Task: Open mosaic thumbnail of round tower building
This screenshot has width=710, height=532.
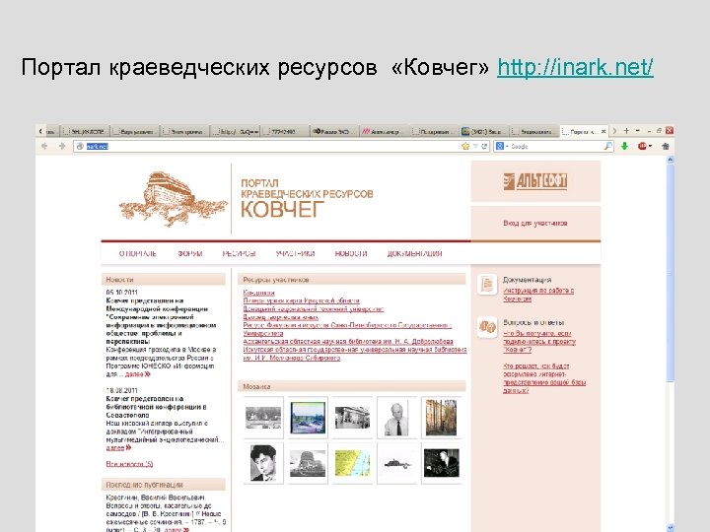Action: coord(308,464)
